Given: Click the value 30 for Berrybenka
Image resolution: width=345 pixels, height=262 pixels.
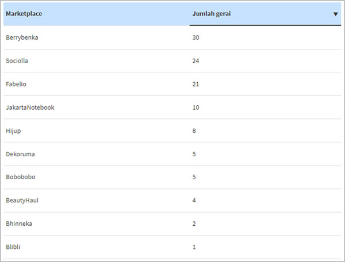Looking at the screenshot, I should pyautogui.click(x=195, y=37).
